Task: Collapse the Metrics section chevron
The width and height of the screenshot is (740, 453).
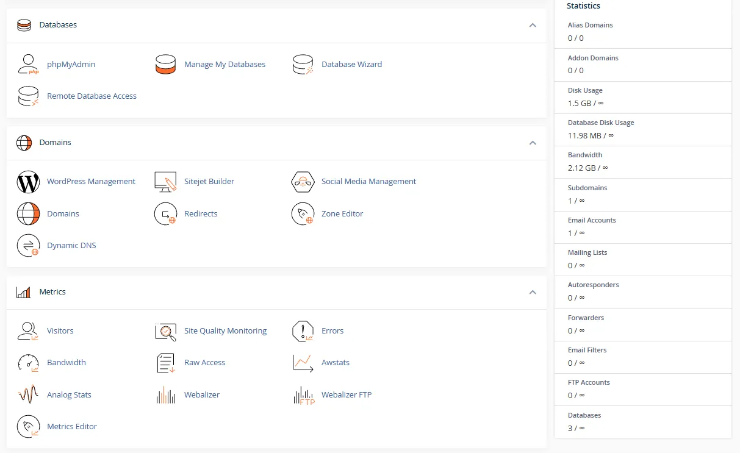Action: click(x=533, y=292)
